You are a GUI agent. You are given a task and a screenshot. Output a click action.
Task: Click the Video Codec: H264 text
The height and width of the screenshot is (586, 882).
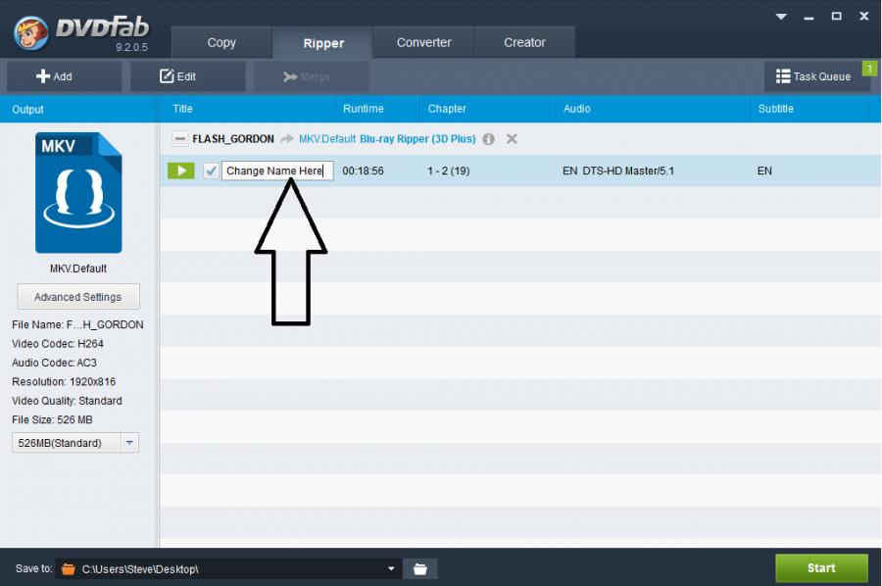pos(58,344)
